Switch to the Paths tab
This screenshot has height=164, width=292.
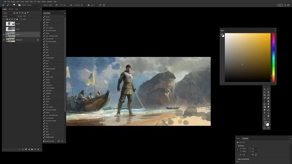coord(16,9)
